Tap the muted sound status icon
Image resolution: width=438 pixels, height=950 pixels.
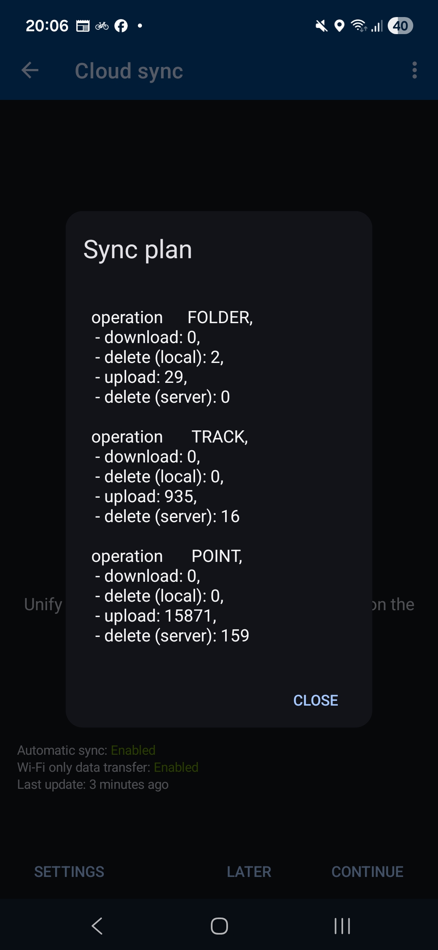point(321,26)
